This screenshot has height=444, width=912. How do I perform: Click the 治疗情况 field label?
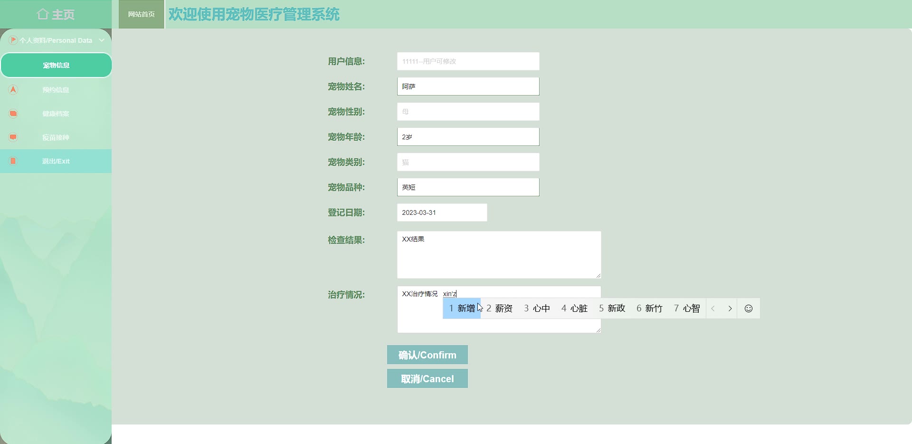(x=346, y=295)
